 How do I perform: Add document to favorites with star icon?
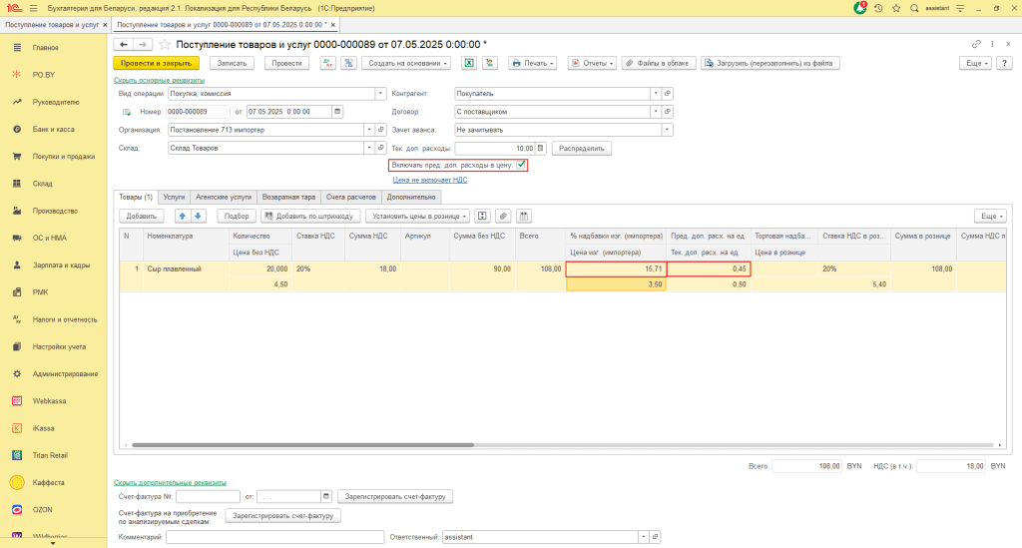pos(165,44)
